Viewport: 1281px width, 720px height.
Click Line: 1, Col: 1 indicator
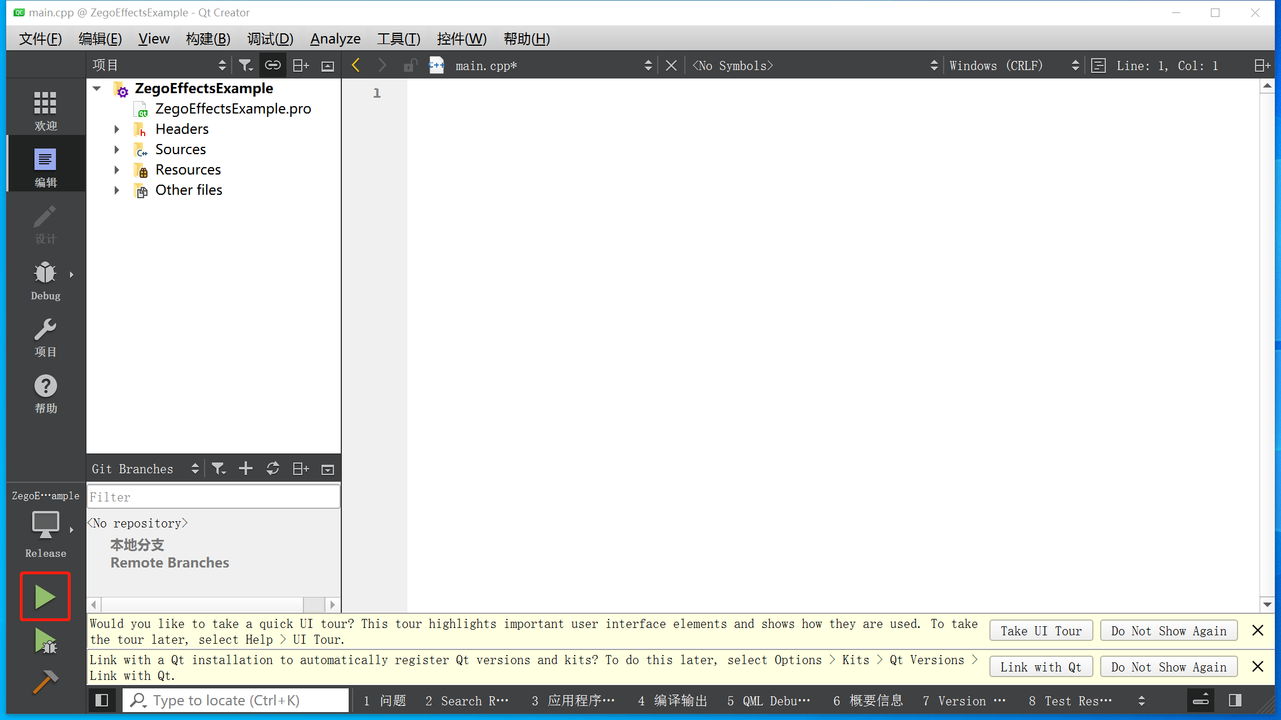(1167, 66)
